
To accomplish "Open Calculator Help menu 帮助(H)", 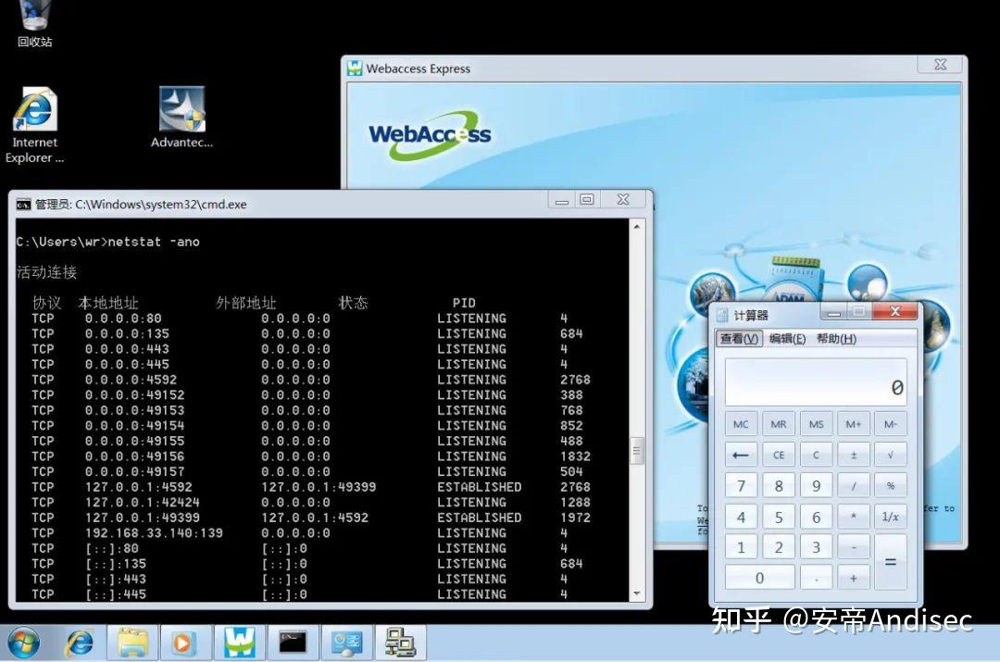I will [836, 339].
